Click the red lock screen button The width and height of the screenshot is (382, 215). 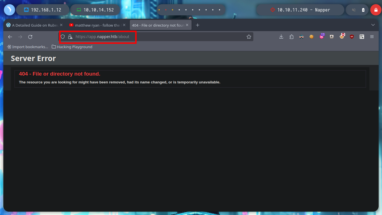(x=376, y=10)
